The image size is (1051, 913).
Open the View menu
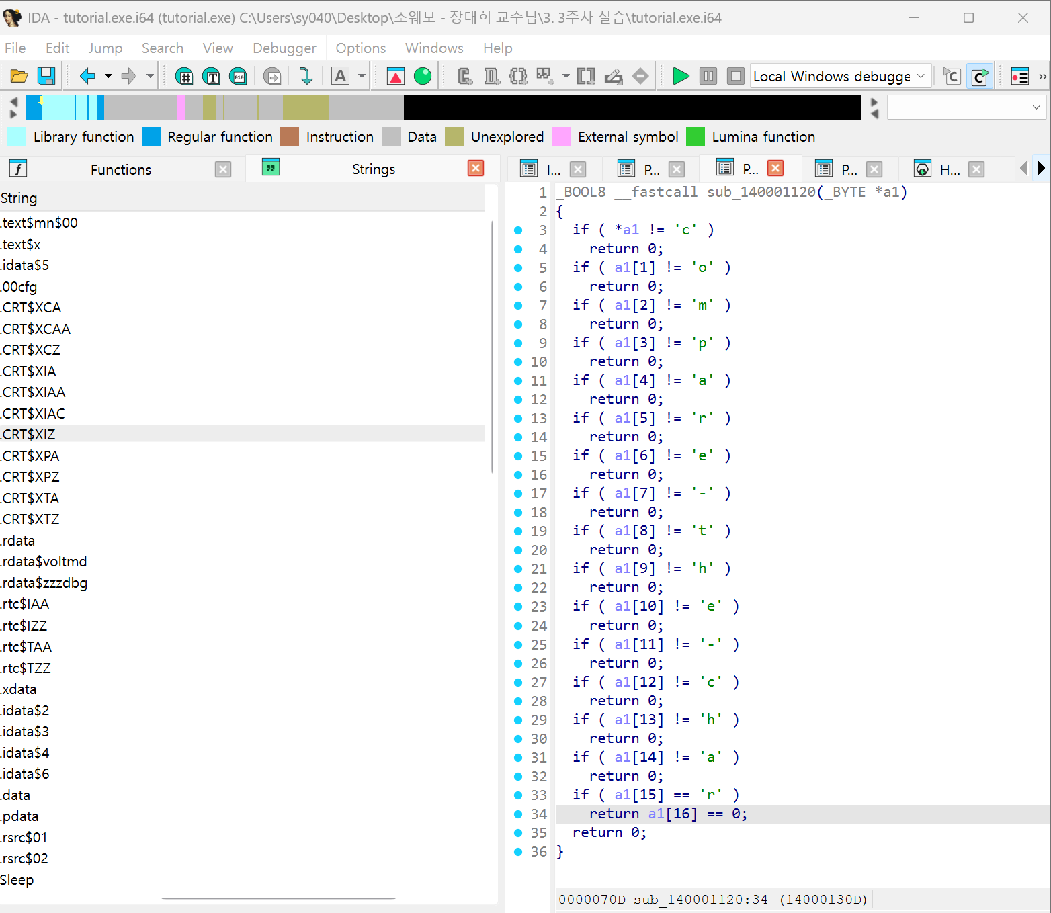click(x=218, y=48)
